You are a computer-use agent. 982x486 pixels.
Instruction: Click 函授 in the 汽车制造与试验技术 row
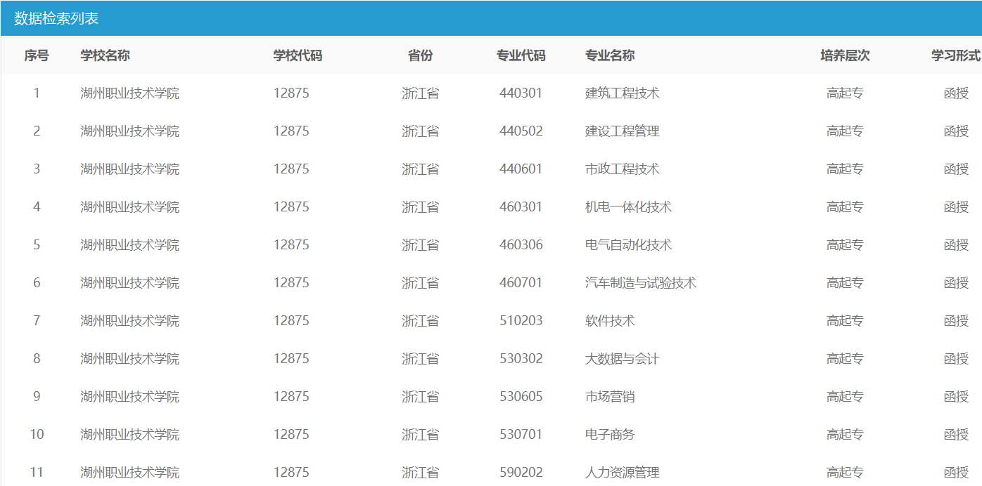tap(956, 283)
